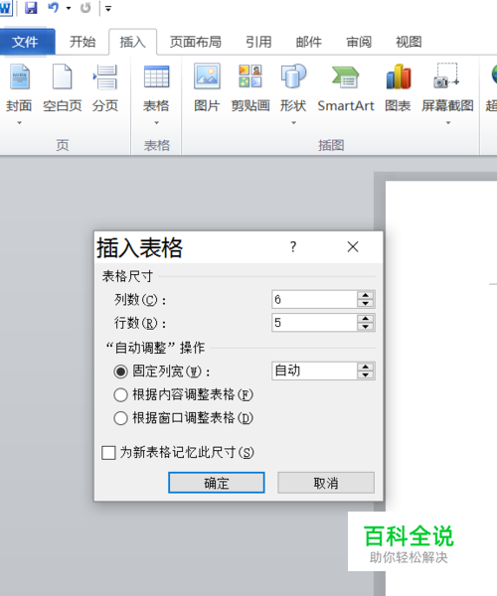Click the 取消 button

(326, 483)
